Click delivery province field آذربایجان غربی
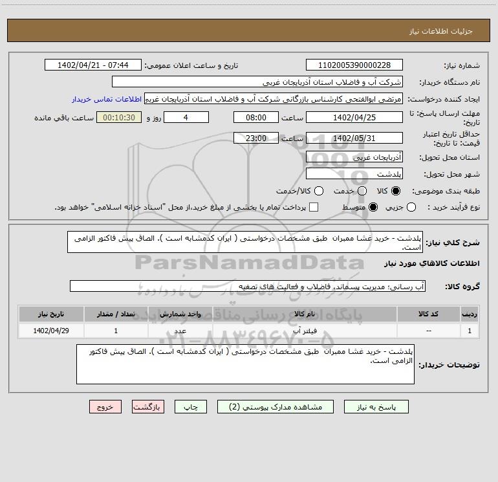 coord(354,157)
